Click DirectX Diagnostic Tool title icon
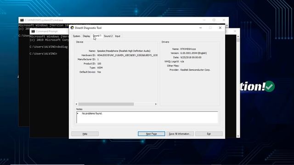Viewport: 294px width, 165px height. (x=72, y=27)
